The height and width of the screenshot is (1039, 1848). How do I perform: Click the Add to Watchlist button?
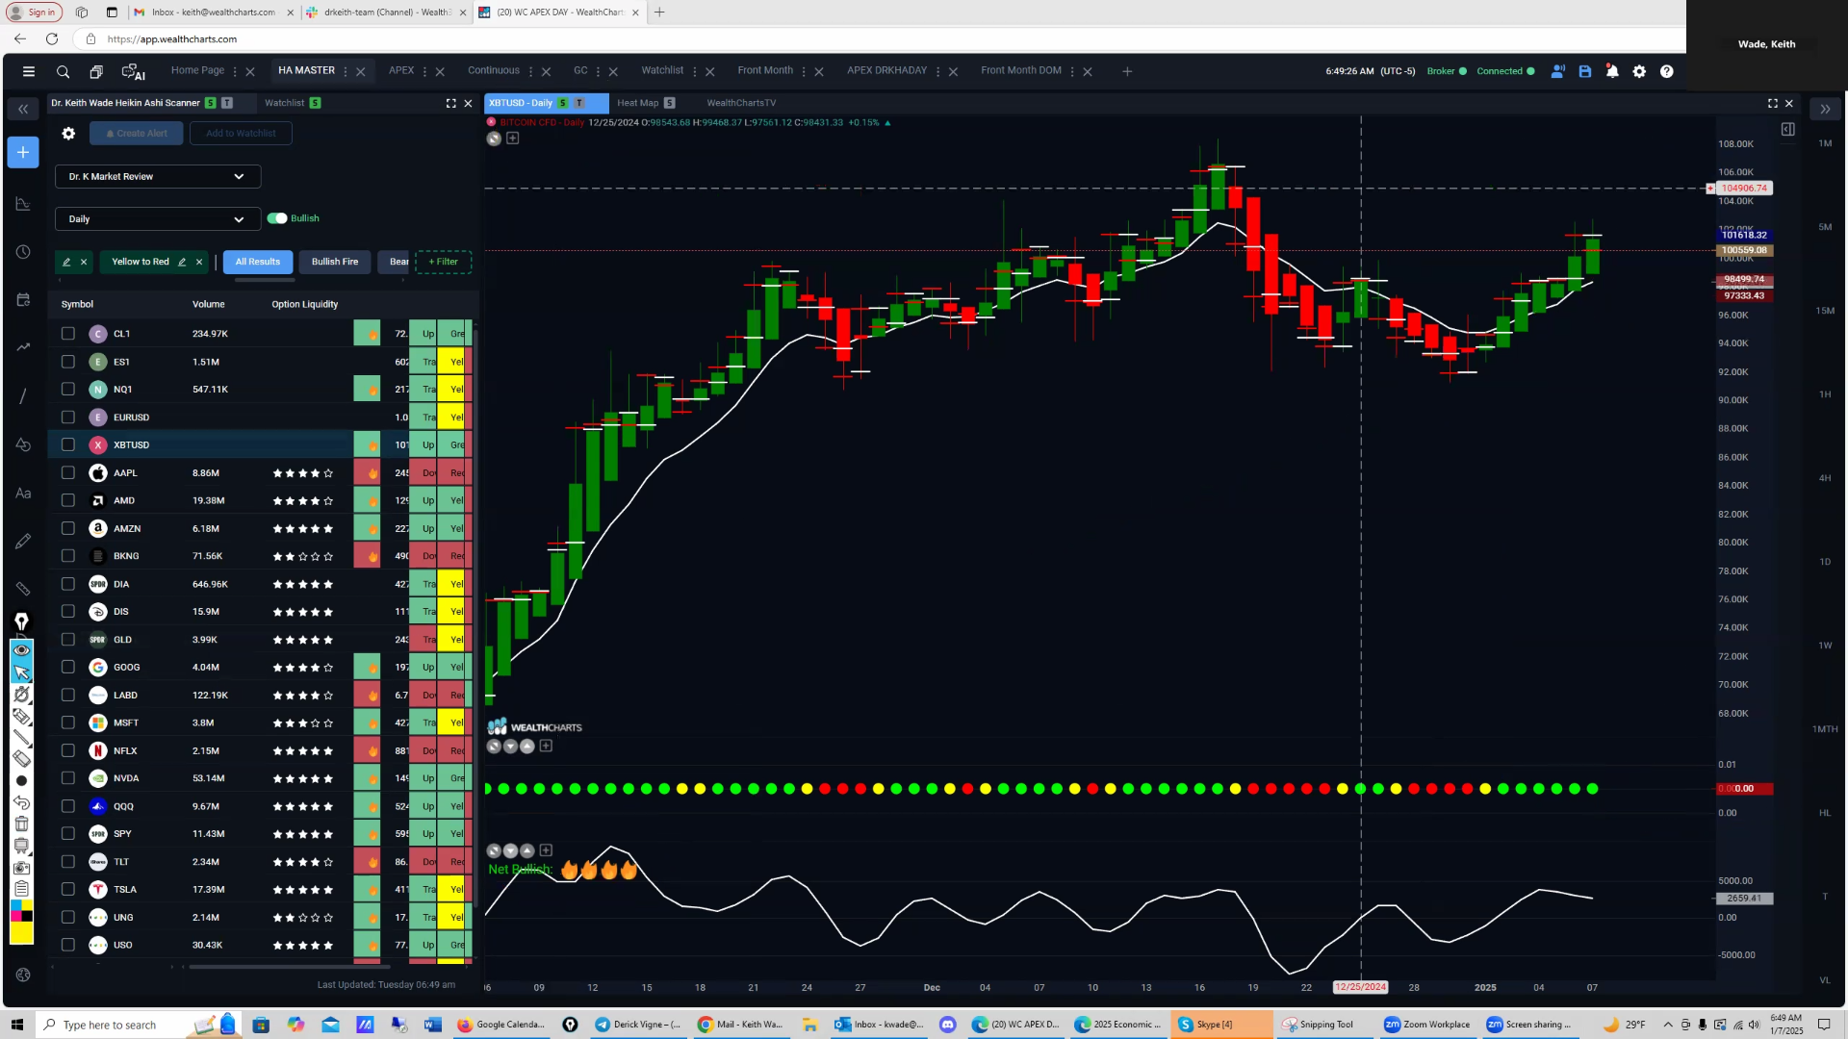point(241,134)
